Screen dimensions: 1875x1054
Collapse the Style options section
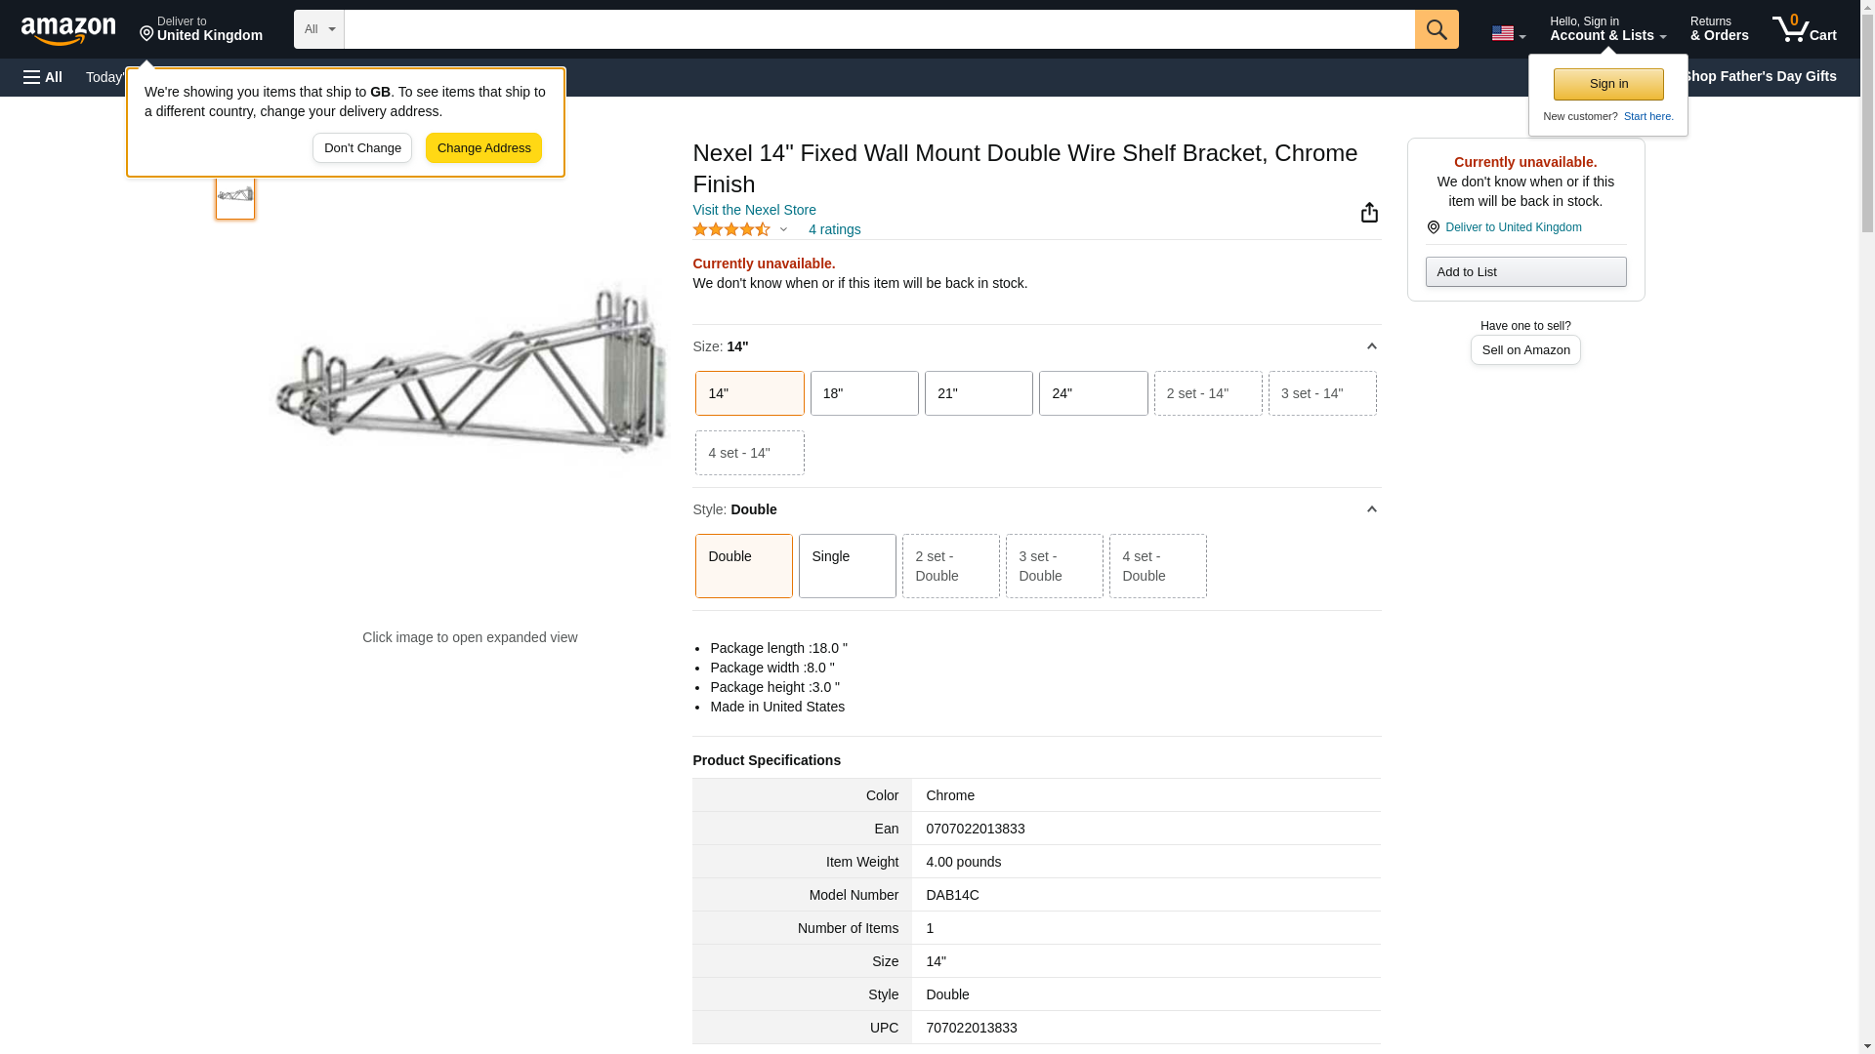(1371, 509)
